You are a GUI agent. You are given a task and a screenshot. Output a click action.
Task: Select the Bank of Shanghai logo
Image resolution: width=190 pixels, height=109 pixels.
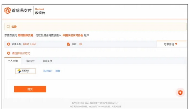pos(25,71)
